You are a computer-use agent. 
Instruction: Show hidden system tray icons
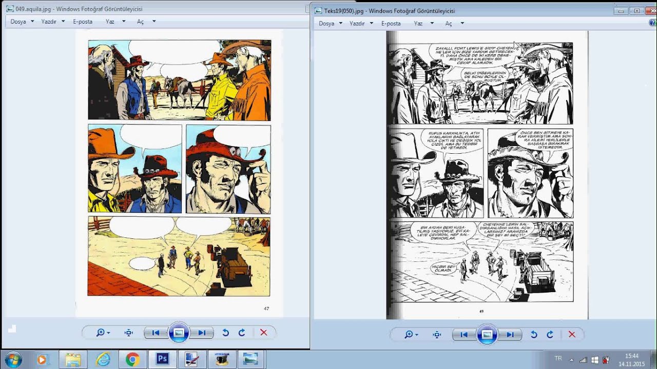click(571, 360)
